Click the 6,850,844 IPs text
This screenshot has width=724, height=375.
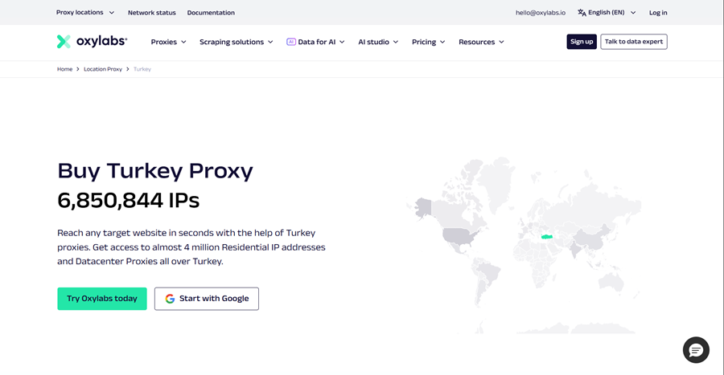129,201
